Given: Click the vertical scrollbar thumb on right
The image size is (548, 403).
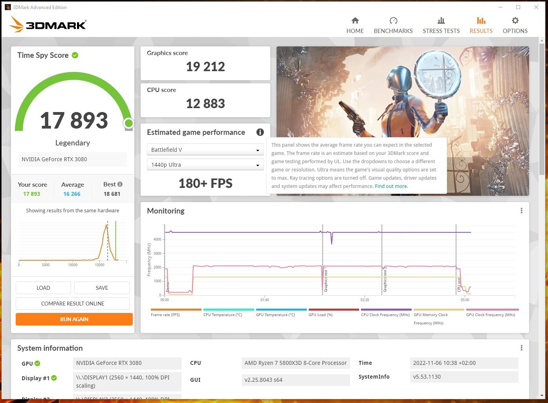Looking at the screenshot, I should [x=543, y=110].
